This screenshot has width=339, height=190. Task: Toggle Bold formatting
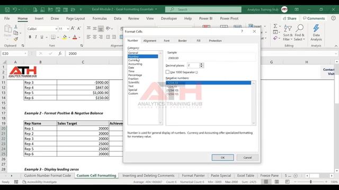(30, 37)
